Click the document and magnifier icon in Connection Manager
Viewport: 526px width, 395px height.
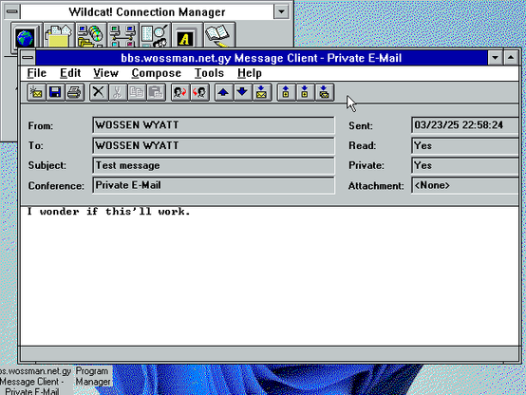click(x=155, y=35)
